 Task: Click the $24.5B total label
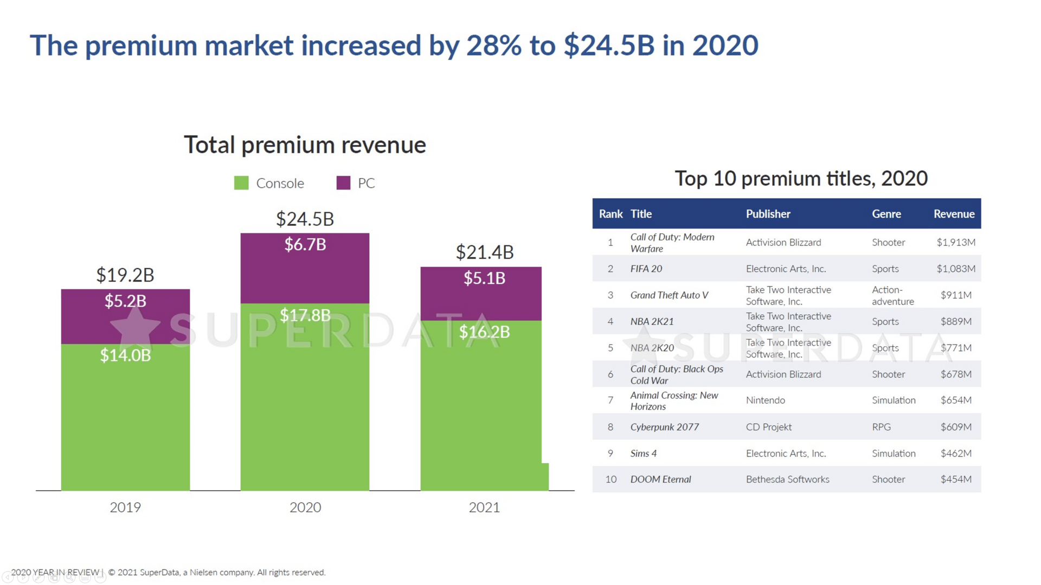coord(305,219)
